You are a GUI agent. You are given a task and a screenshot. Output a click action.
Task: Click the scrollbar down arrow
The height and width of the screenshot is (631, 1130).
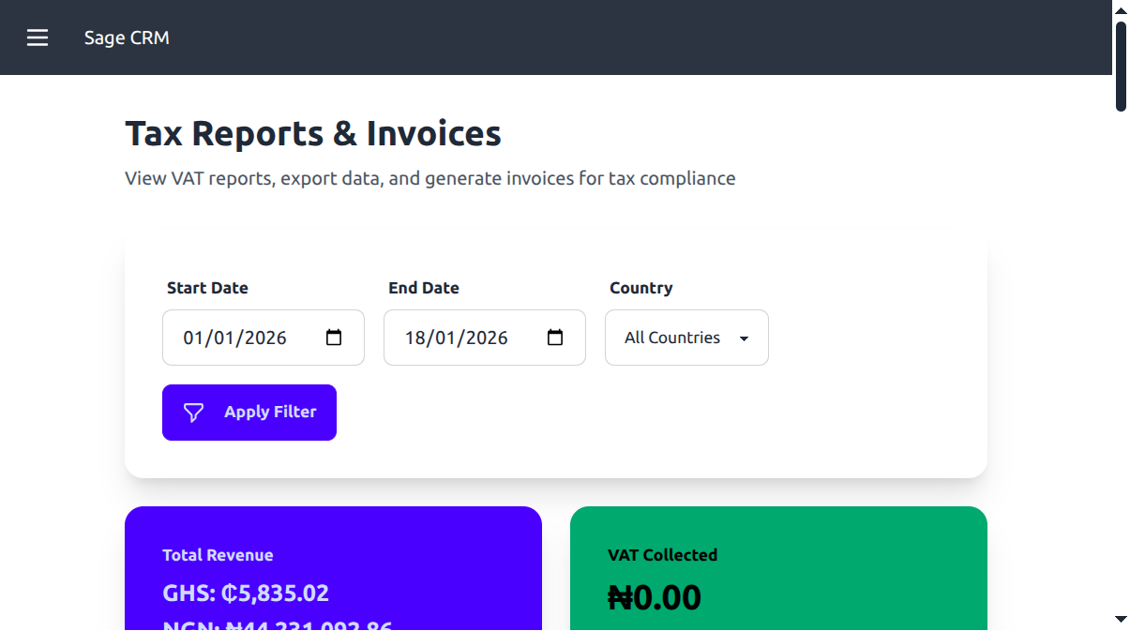tap(1122, 620)
